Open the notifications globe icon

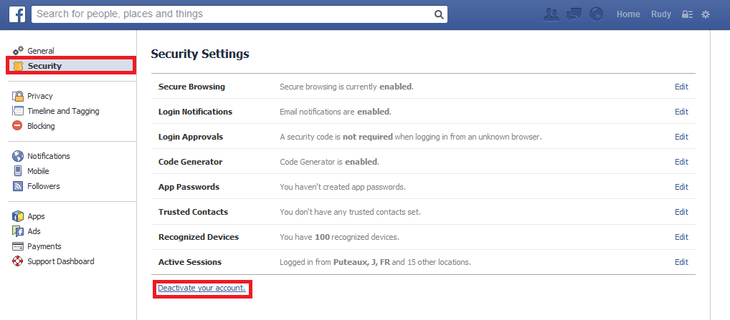click(x=596, y=14)
